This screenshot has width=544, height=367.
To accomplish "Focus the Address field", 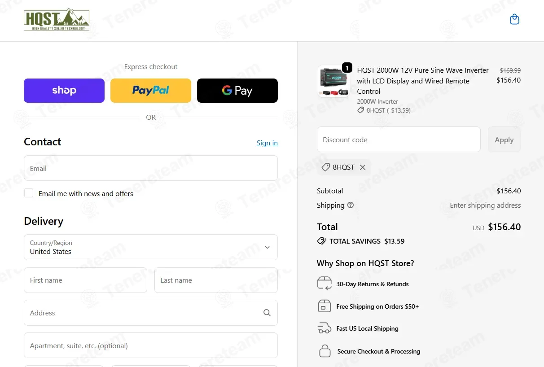I will (x=151, y=313).
